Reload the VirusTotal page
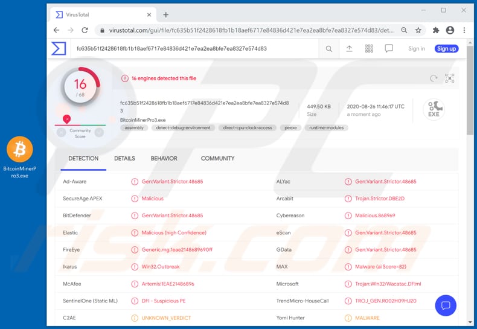Screen dimensions: 477x329 [x=85, y=30]
